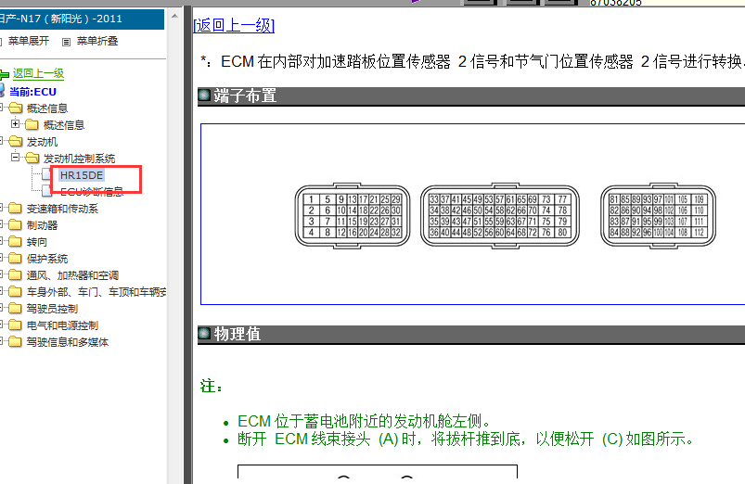Image resolution: width=745 pixels, height=484 pixels.
Task: Expand the nested 概述信息 node with plus box
Action: click(x=15, y=124)
